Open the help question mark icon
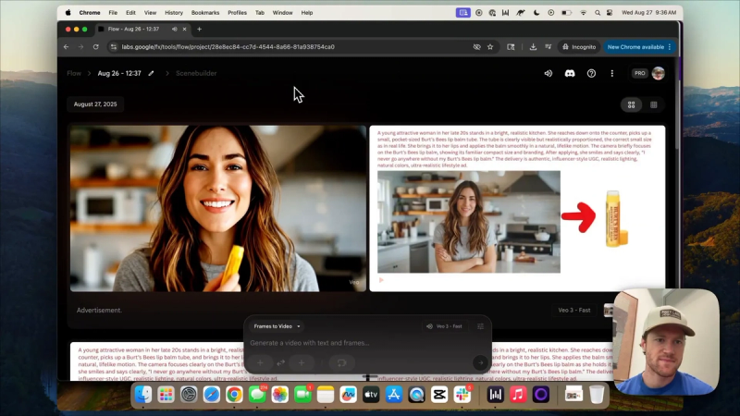This screenshot has width=740, height=416. click(x=591, y=74)
